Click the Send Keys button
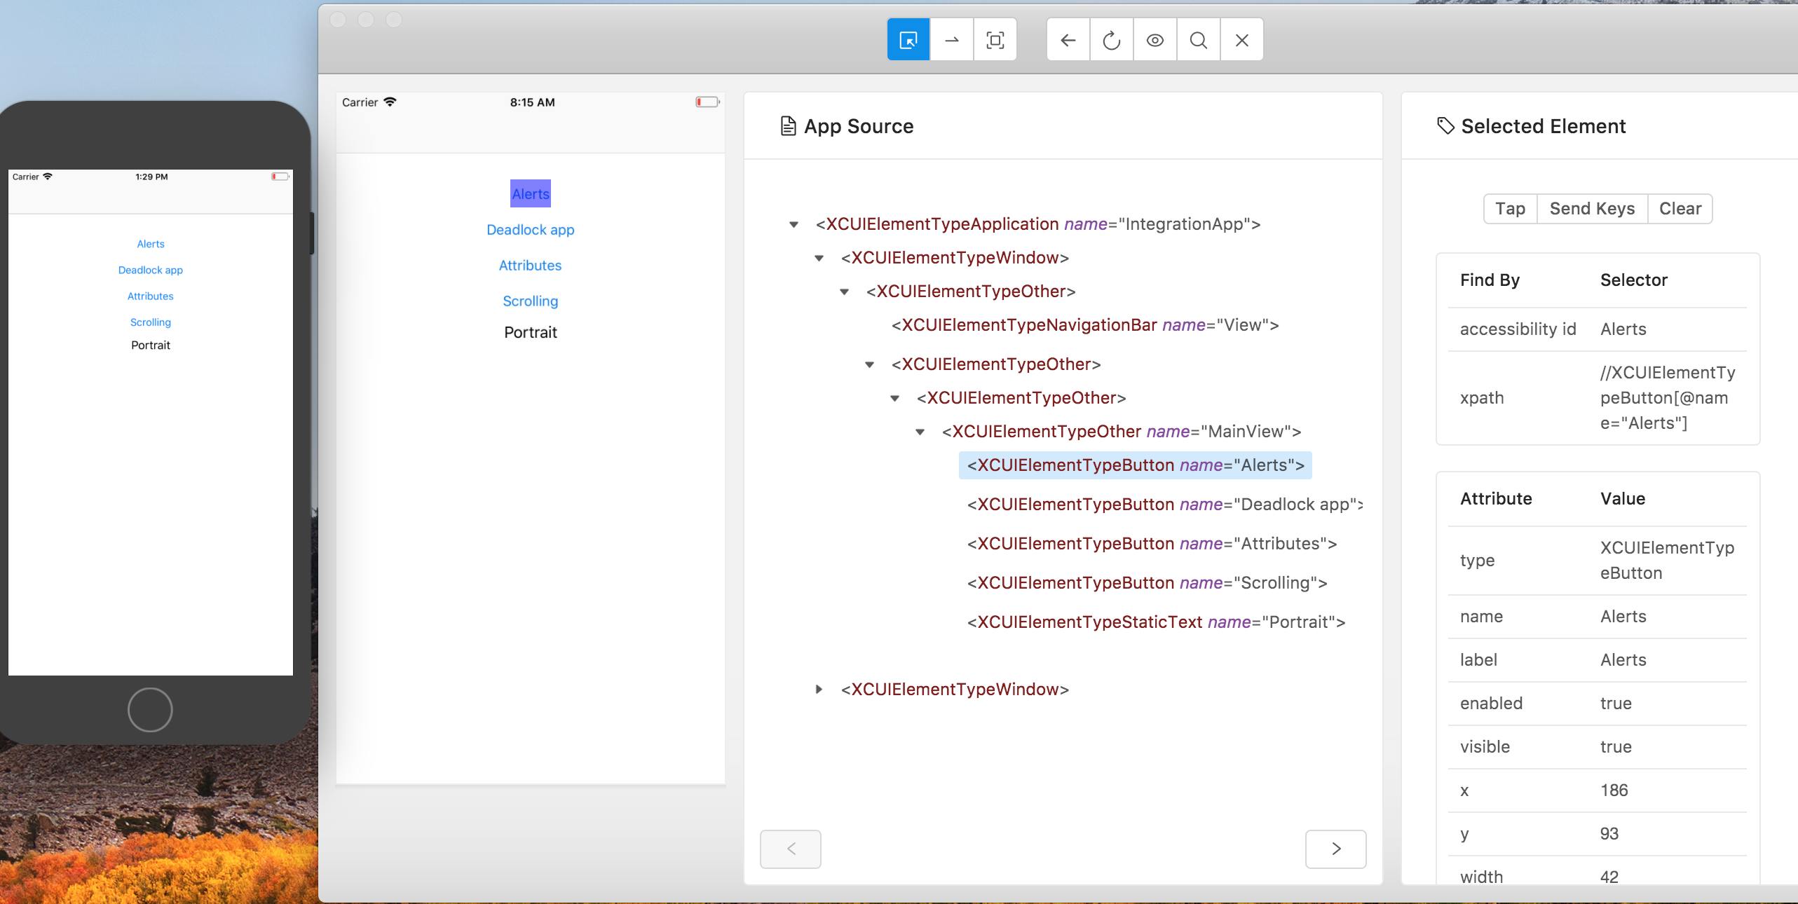Viewport: 1798px width, 904px height. point(1592,209)
